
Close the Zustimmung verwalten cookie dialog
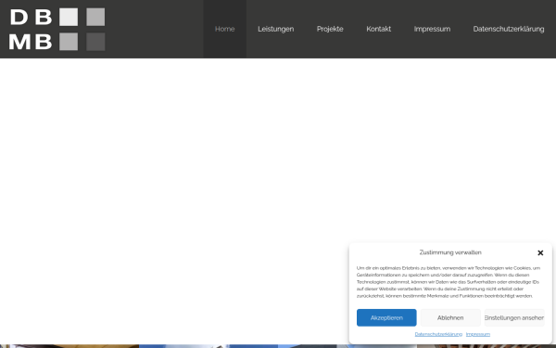[540, 252]
